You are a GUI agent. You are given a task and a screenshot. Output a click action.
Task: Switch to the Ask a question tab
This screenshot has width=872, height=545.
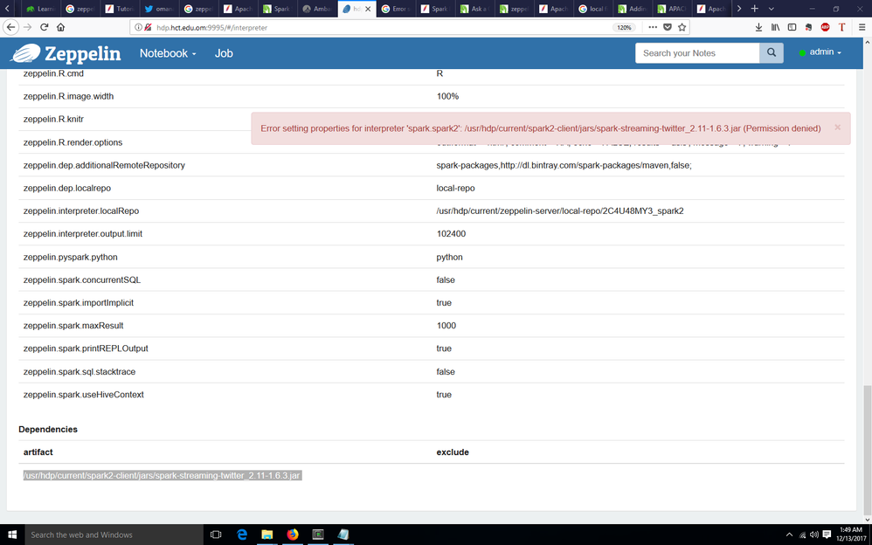coord(475,9)
